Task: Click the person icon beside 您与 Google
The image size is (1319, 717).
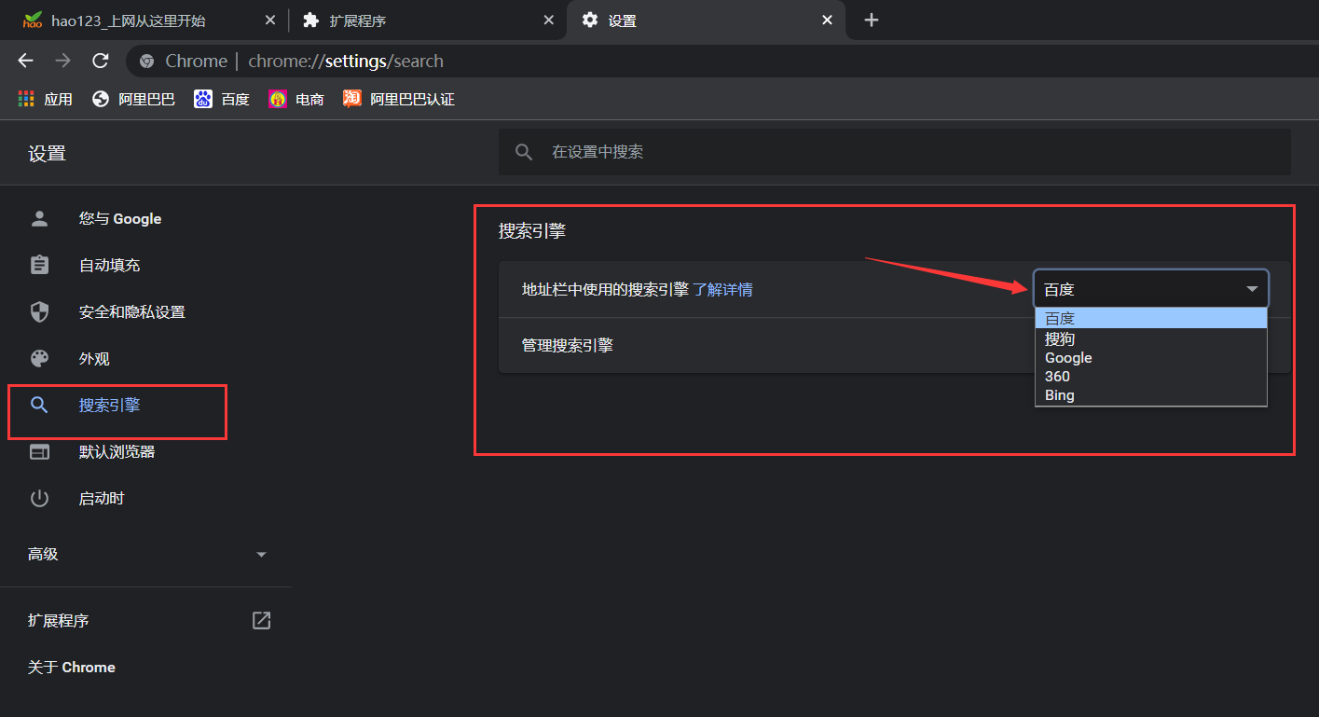Action: click(39, 218)
